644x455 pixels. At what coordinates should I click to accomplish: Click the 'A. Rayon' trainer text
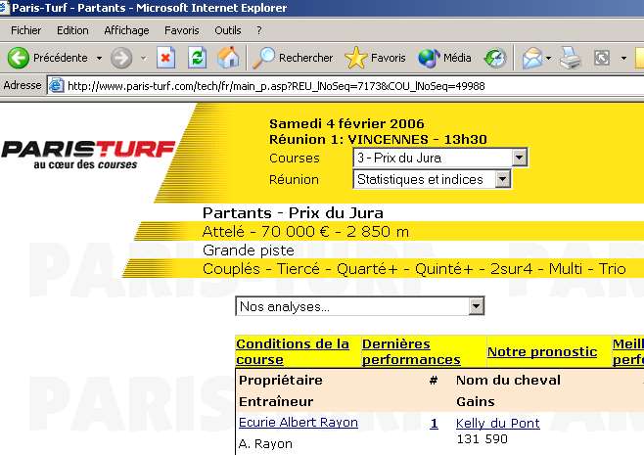click(x=265, y=444)
